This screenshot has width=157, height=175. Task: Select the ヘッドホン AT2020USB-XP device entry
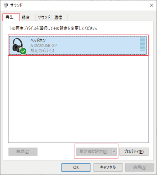click(78, 46)
